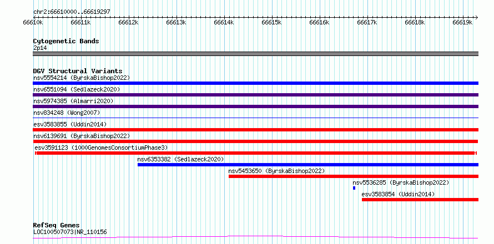Image resolution: width=494 pixels, height=244 pixels.
Task: Select the red nsv5453650 variant bar
Action: pos(354,176)
